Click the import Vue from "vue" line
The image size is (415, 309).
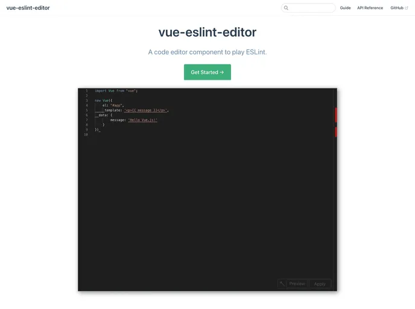pos(116,91)
